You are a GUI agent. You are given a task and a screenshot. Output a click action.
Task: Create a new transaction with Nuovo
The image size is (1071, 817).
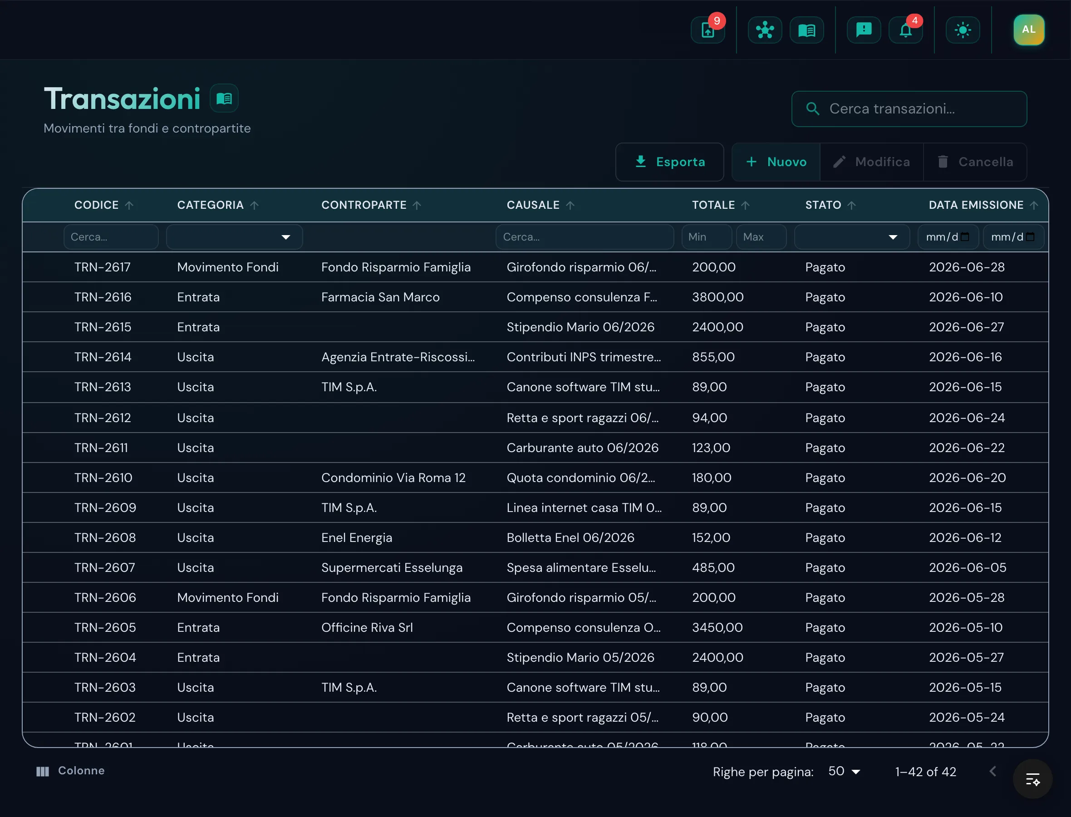776,162
